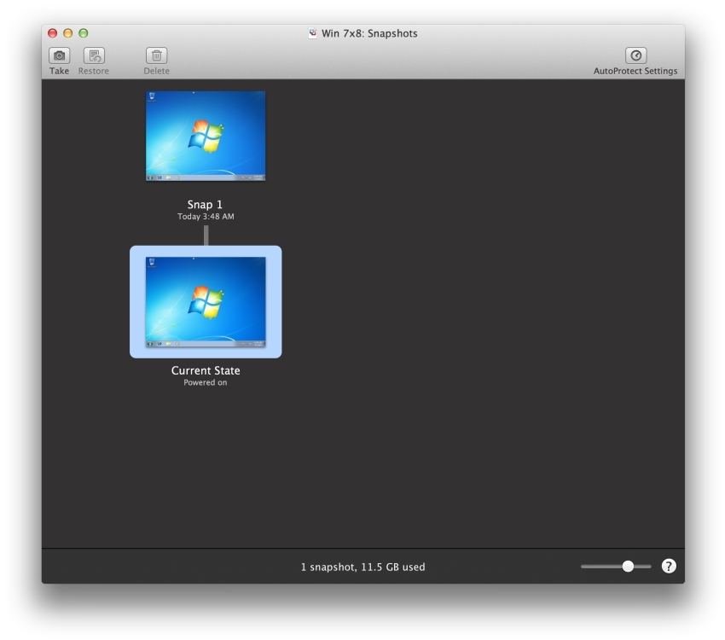
Task: Minimize the window using yellow button
Action: [x=67, y=33]
